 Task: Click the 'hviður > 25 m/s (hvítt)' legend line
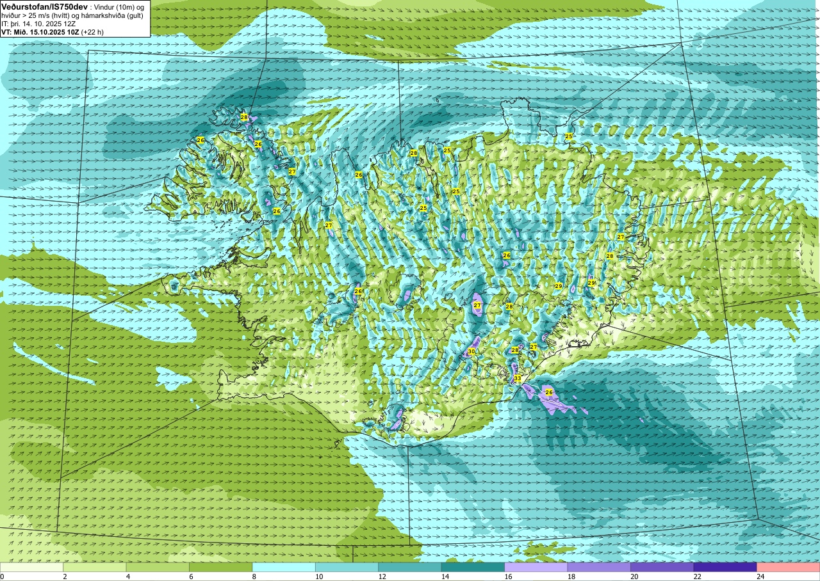(36, 15)
